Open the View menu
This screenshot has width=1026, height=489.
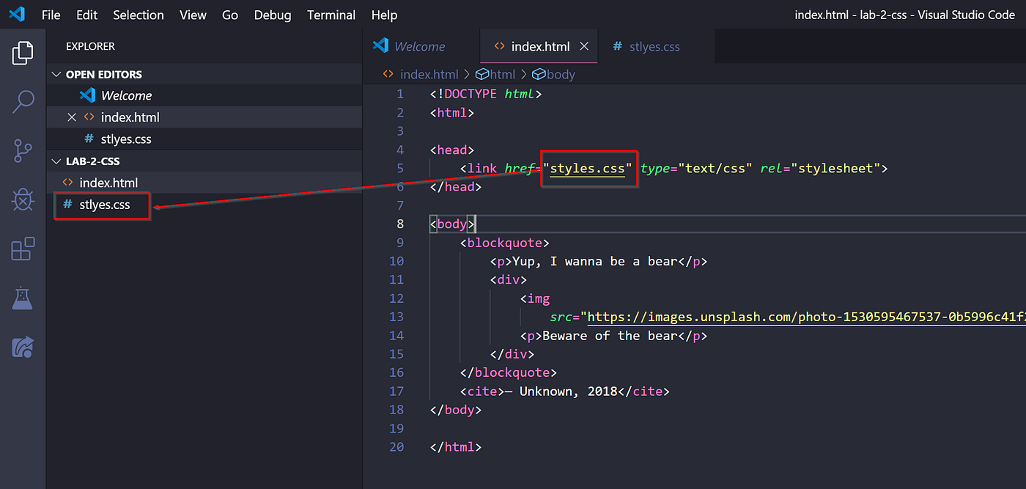pyautogui.click(x=193, y=15)
